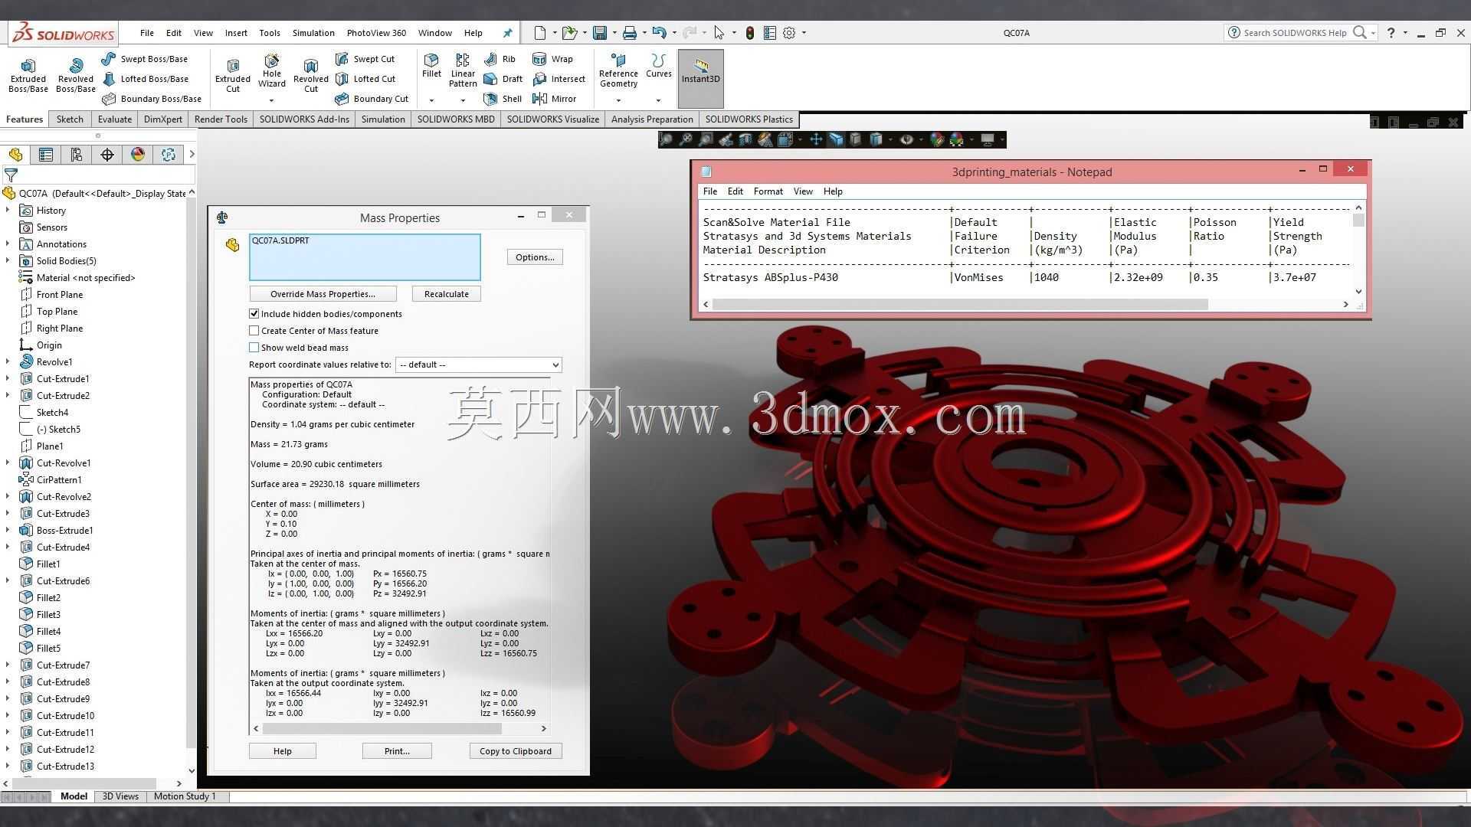
Task: Open the DisplayManager color-ball tab
Action: click(x=138, y=155)
